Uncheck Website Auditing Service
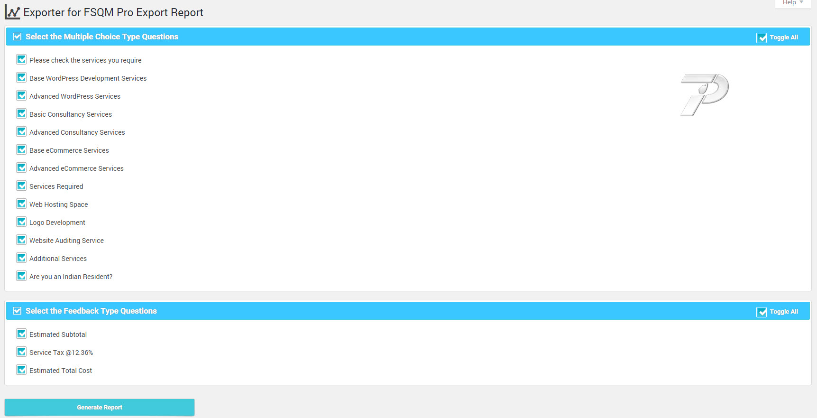817x418 pixels. (x=21, y=240)
